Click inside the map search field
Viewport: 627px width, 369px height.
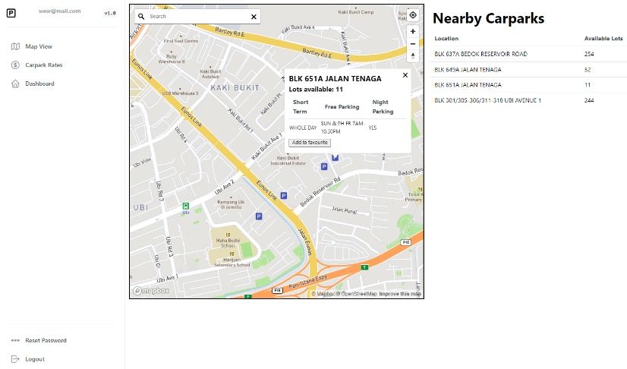pos(197,16)
